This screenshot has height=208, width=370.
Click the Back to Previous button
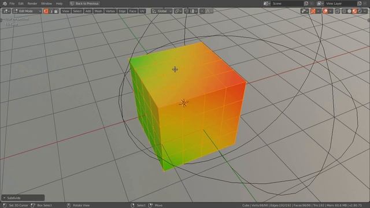click(x=85, y=3)
